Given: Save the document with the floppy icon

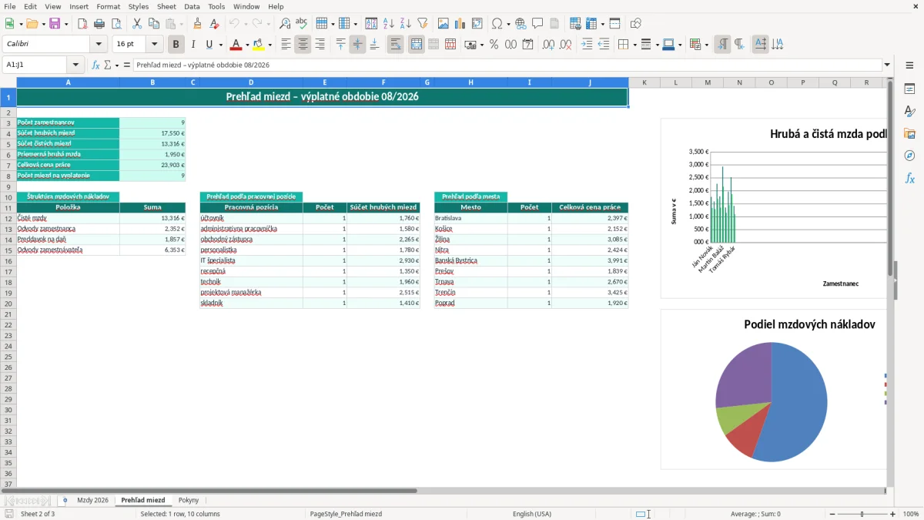Looking at the screenshot, I should [x=55, y=24].
